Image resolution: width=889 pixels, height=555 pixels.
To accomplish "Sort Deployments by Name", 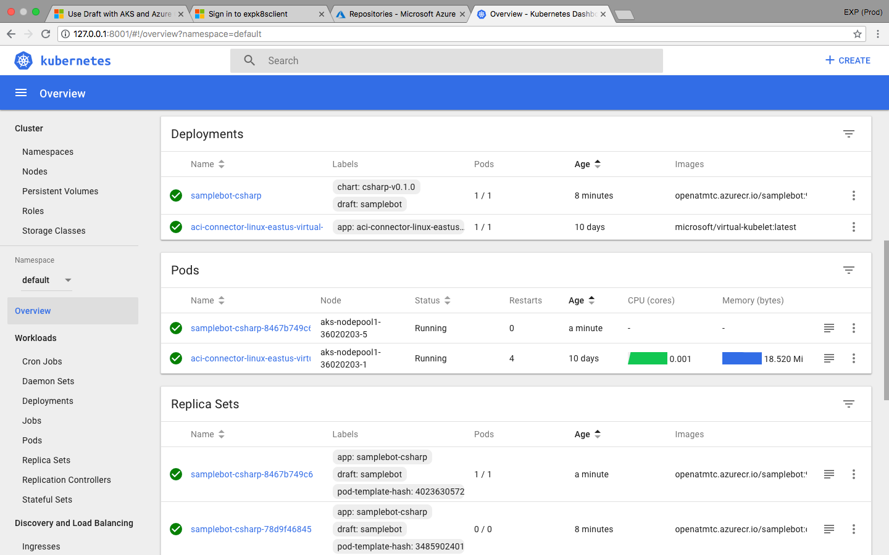I will click(x=207, y=164).
